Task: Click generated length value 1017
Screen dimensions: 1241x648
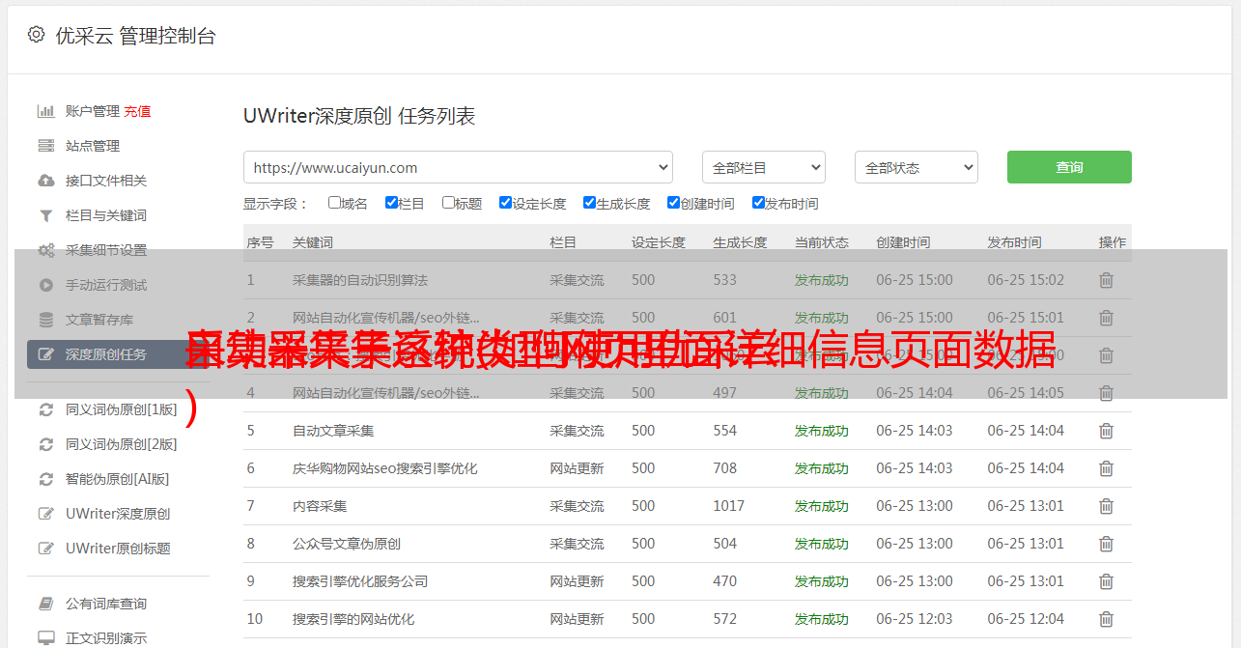Action: (x=729, y=506)
